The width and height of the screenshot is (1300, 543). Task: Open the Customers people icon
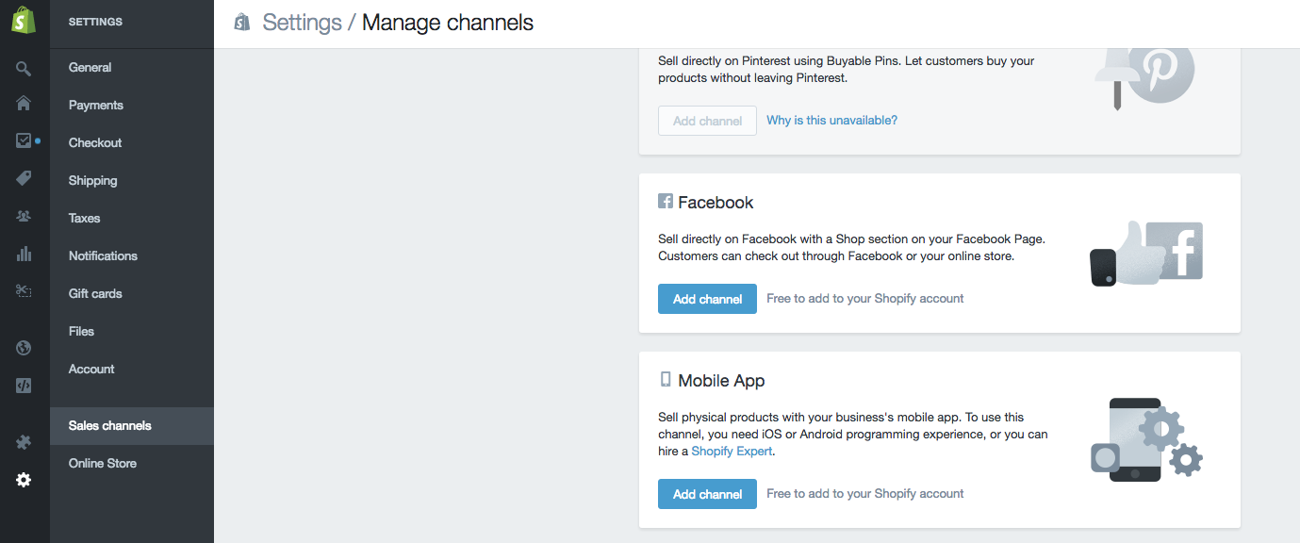click(x=24, y=216)
